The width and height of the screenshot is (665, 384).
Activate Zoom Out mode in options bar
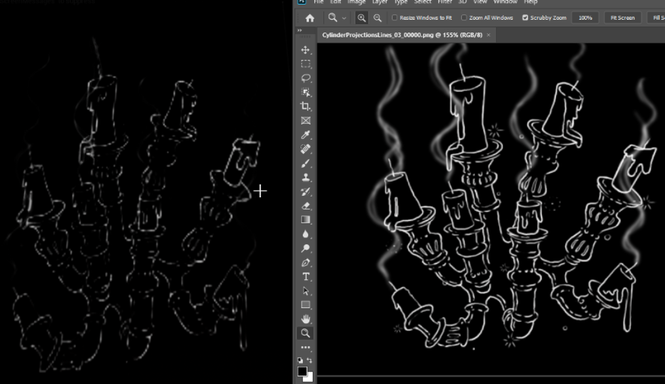point(378,18)
